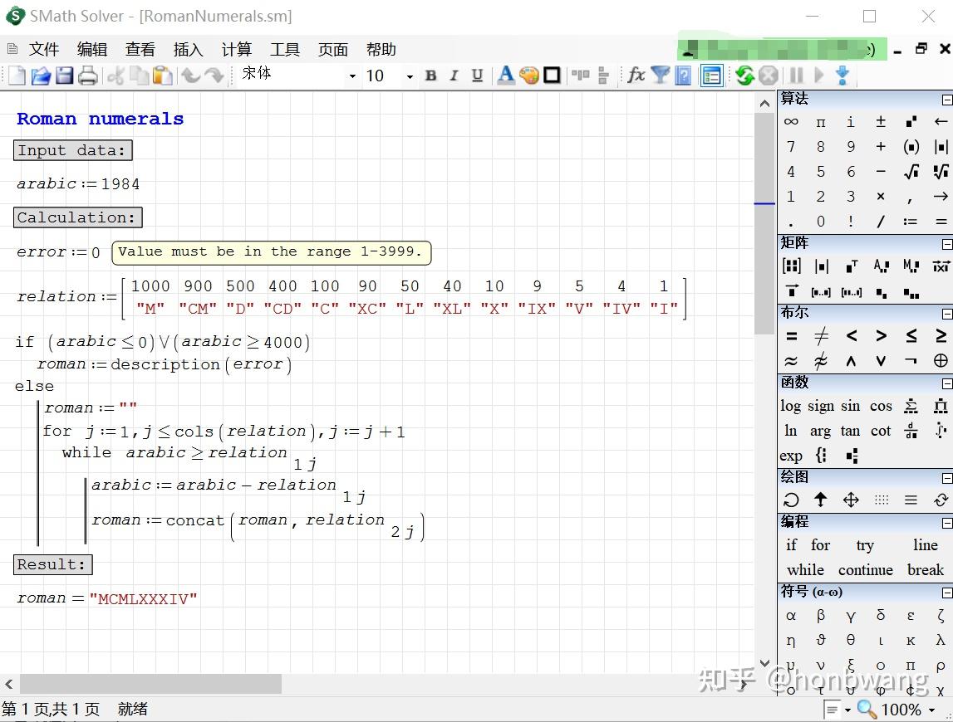
Task: Insert a function with the fx toolbar icon
Action: pyautogui.click(x=636, y=76)
